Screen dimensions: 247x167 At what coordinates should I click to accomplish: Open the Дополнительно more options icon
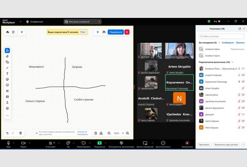(x=163, y=143)
